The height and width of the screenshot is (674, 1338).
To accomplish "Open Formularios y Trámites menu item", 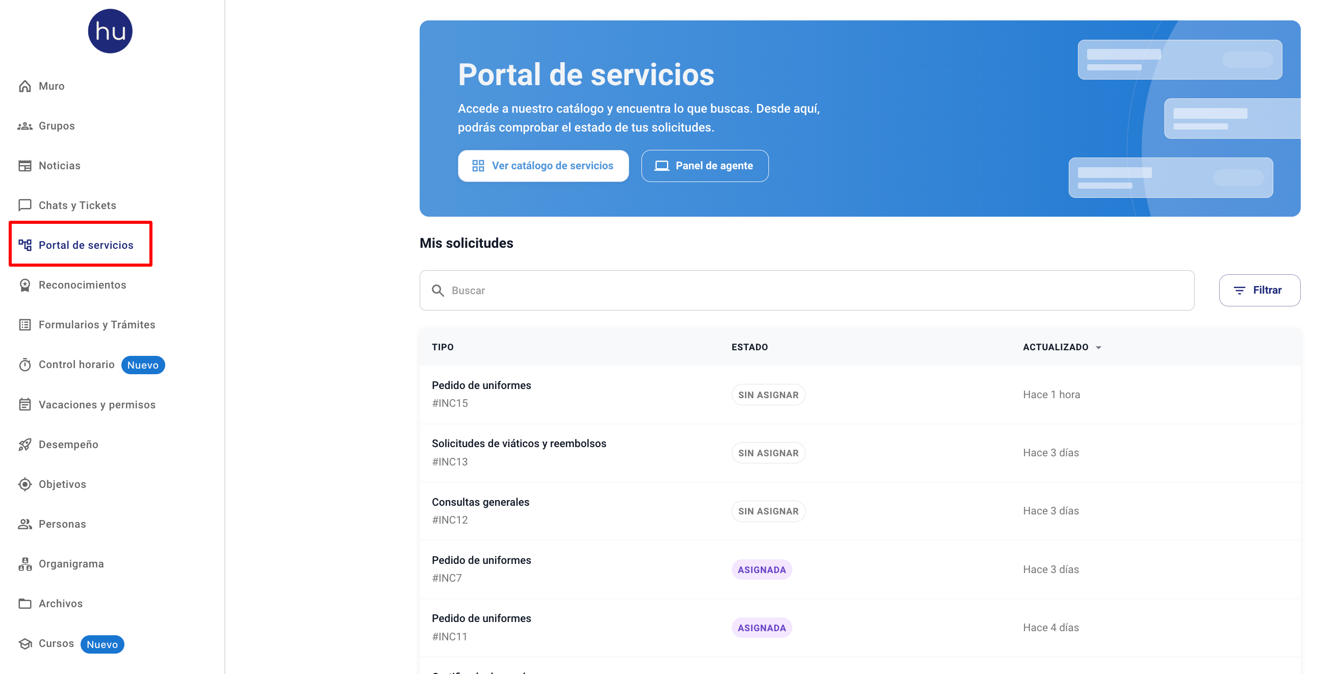I will [x=96, y=325].
